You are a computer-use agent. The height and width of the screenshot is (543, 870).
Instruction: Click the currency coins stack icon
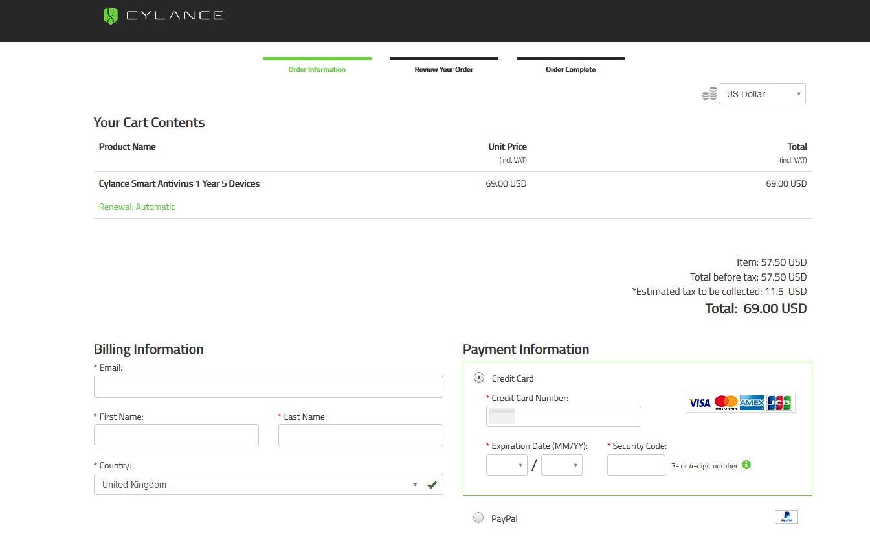(709, 93)
